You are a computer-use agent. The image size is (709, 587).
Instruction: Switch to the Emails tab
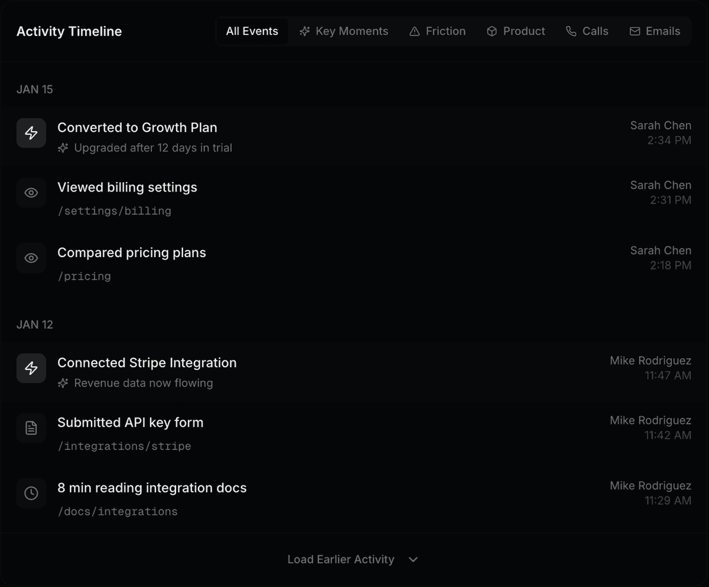655,31
